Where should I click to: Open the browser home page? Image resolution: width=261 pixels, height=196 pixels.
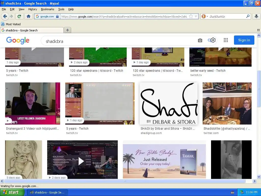pyautogui.click(x=29, y=16)
